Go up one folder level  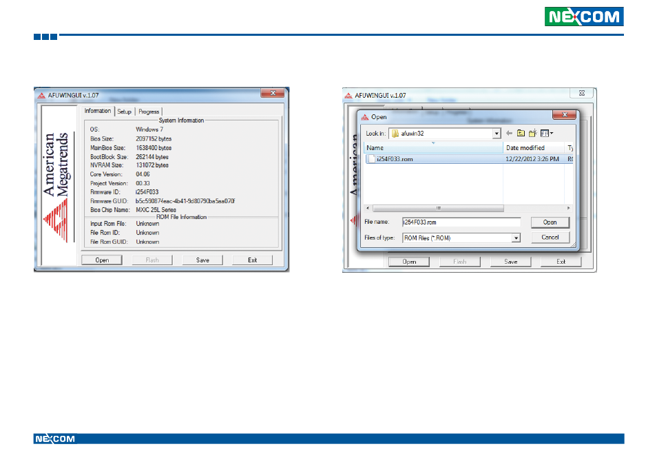click(x=521, y=133)
